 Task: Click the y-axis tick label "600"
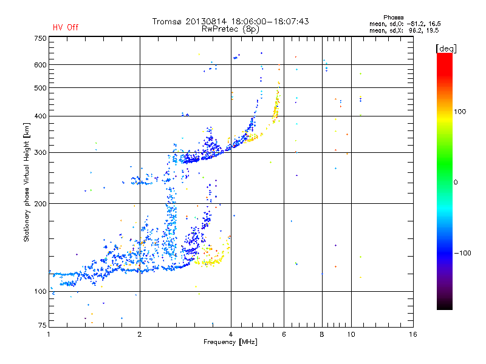click(x=40, y=65)
